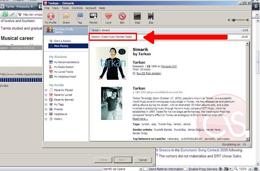Open the View menu

click(56, 8)
